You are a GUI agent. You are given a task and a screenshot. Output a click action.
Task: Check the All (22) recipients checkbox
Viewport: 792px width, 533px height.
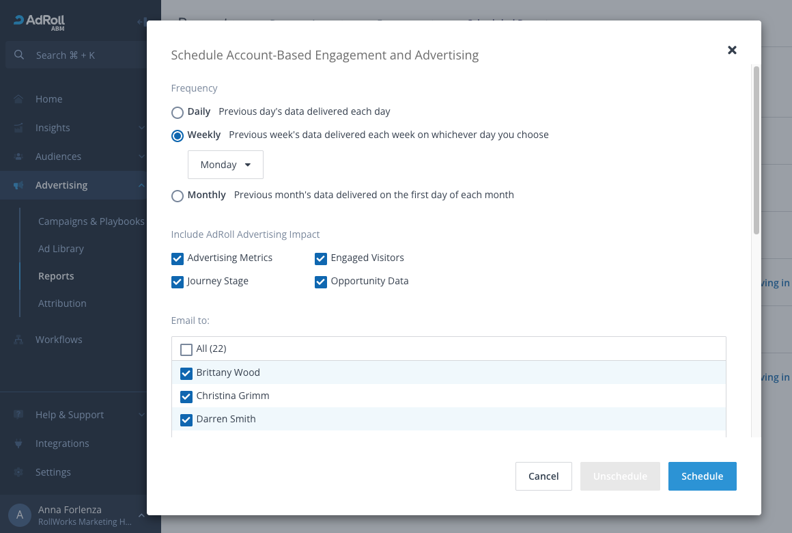click(x=186, y=350)
